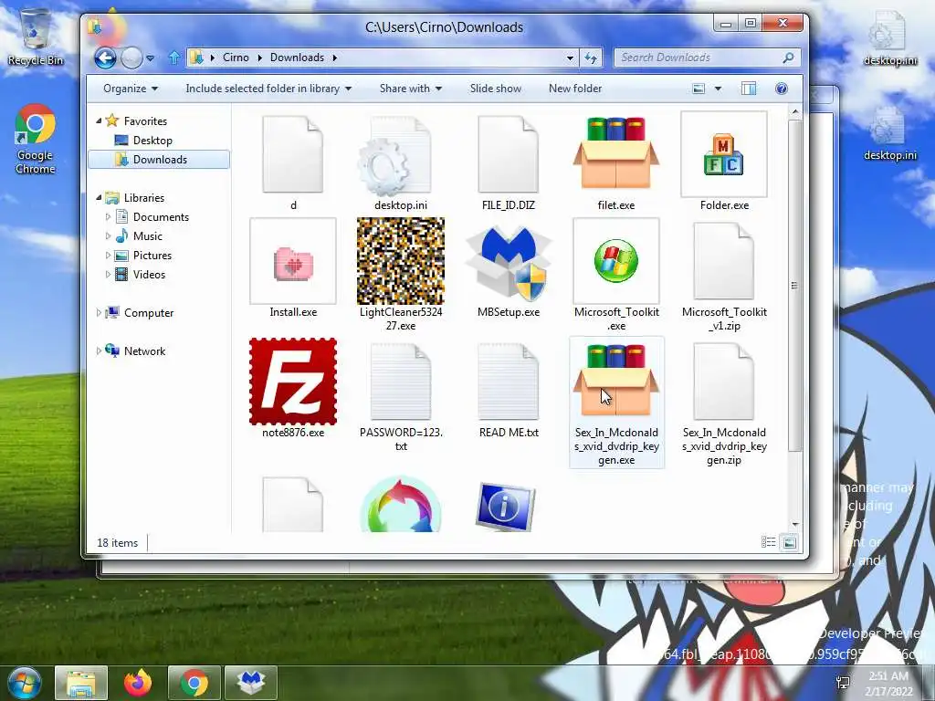Open the Help question mark button
935x701 pixels.
click(x=782, y=89)
